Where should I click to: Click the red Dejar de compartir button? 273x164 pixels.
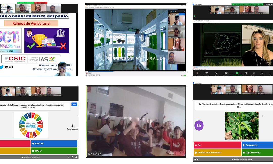pos(40,3)
